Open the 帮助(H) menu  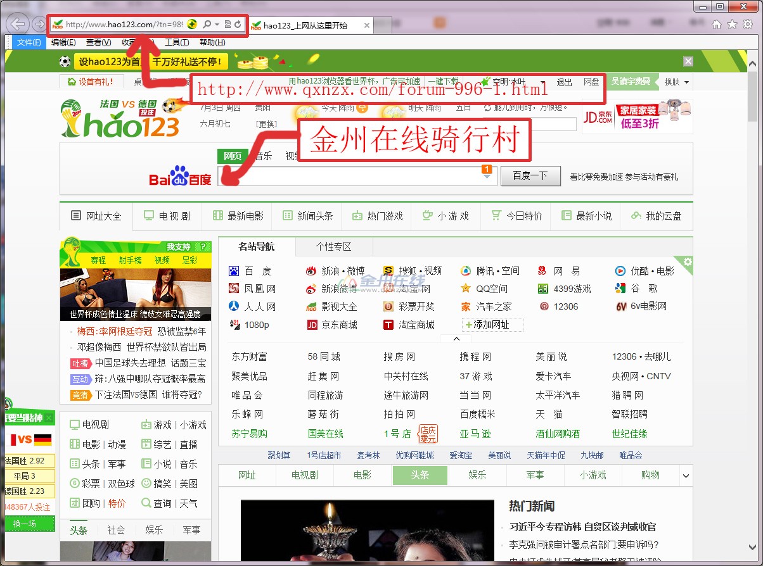coord(212,42)
